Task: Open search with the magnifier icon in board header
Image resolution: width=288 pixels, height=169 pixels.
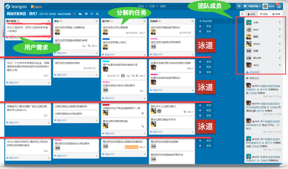Action: (x=97, y=13)
